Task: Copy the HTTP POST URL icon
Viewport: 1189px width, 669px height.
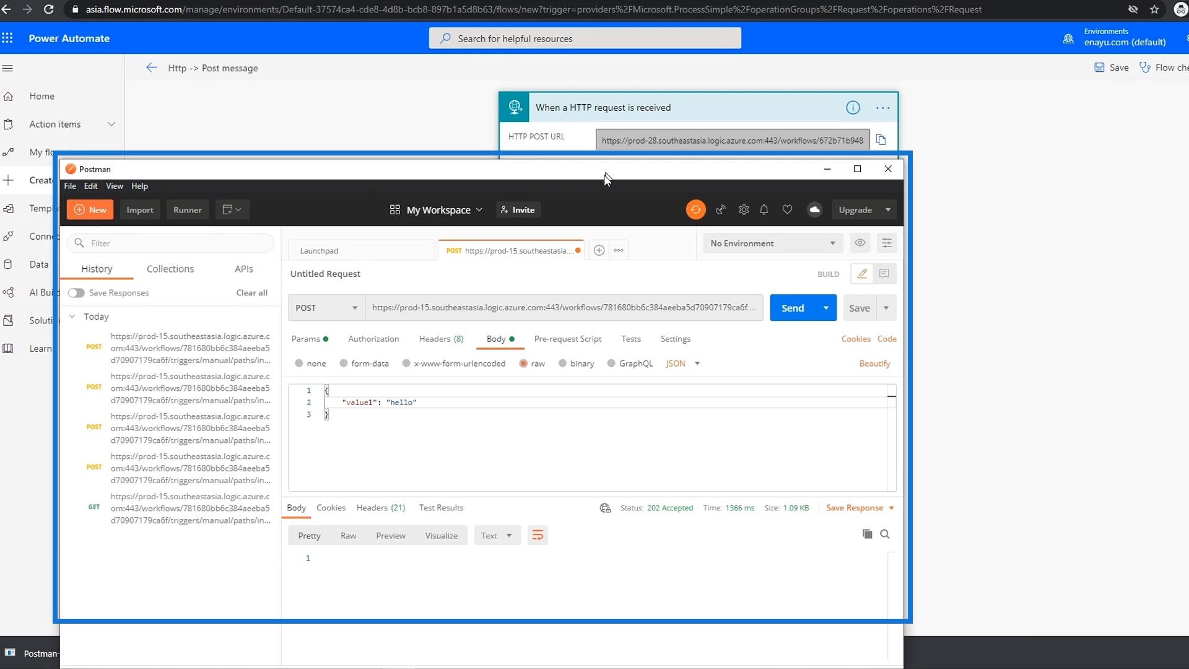Action: (x=881, y=140)
